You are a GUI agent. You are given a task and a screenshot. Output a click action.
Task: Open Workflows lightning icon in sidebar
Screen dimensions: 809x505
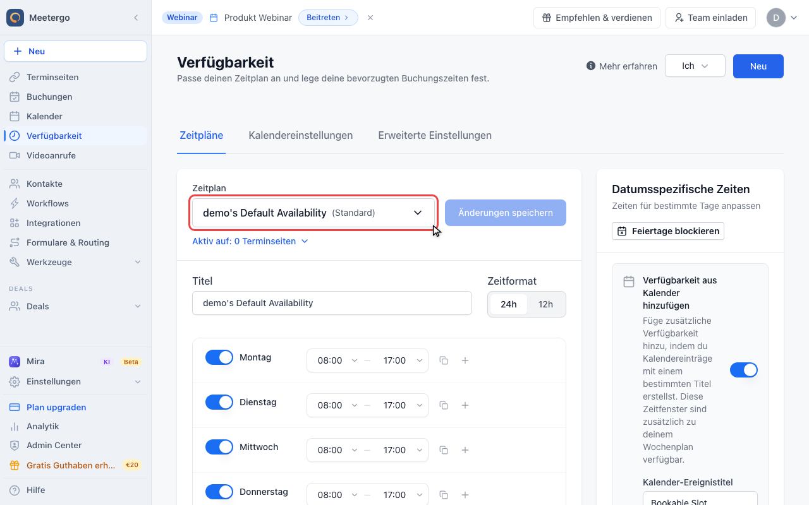pyautogui.click(x=15, y=203)
